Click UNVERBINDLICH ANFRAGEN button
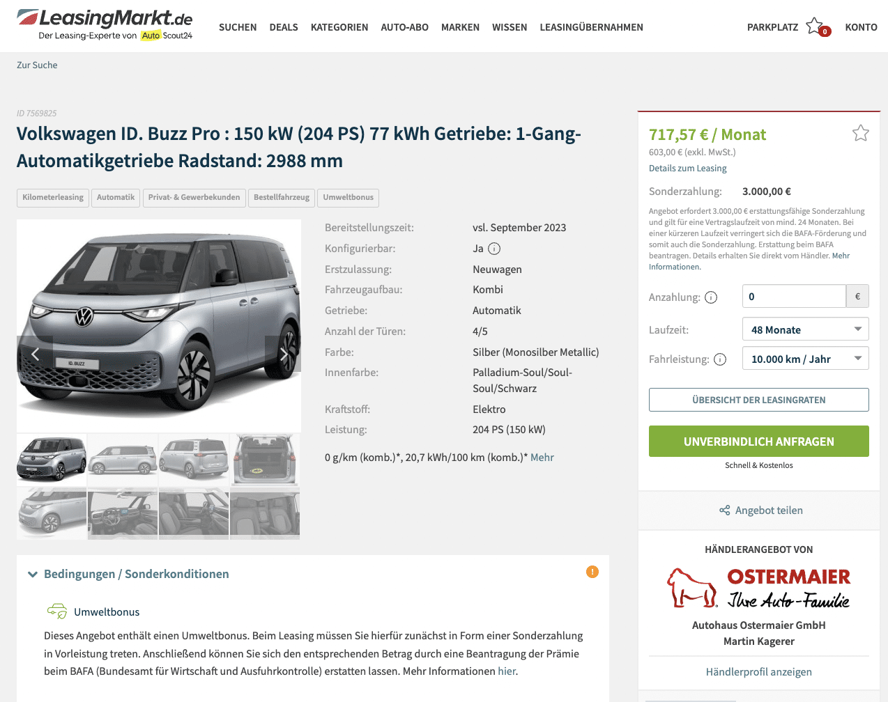 click(759, 442)
